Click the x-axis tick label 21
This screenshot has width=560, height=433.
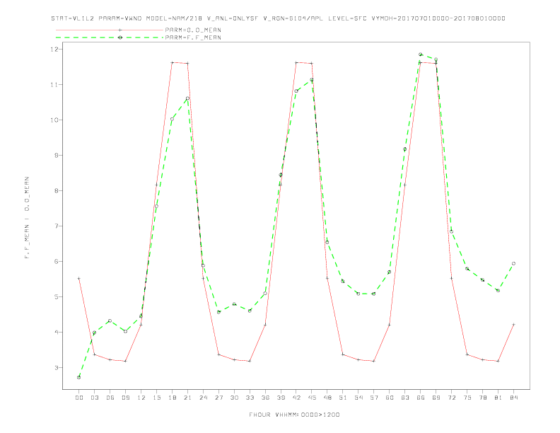click(187, 398)
